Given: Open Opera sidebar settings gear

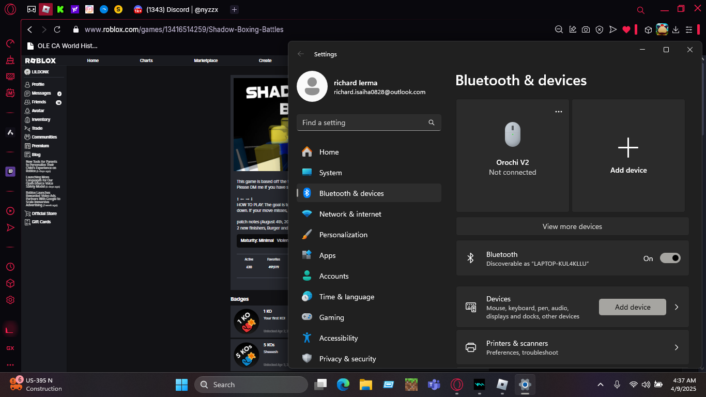Looking at the screenshot, I should point(10,300).
